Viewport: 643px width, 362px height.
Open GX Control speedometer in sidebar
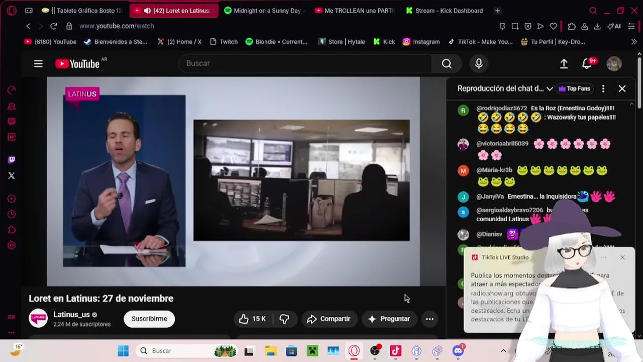coord(12,90)
